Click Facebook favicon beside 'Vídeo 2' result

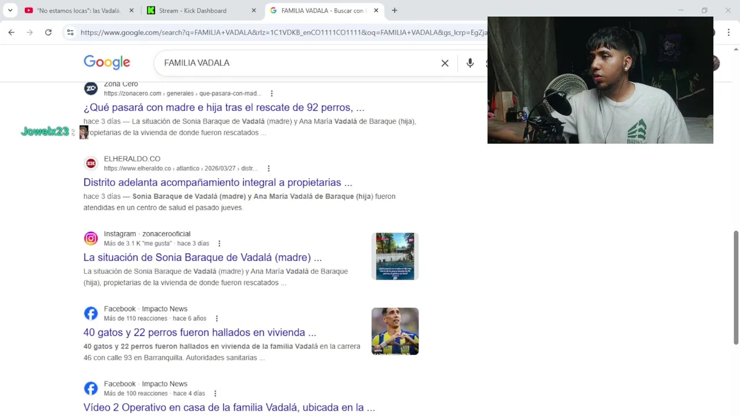(91, 389)
